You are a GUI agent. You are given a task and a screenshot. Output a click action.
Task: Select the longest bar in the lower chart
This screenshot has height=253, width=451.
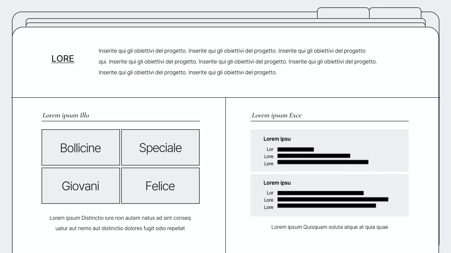(x=333, y=199)
